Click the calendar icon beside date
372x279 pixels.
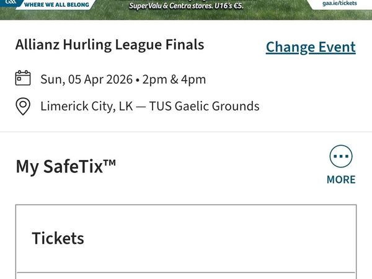tap(23, 79)
